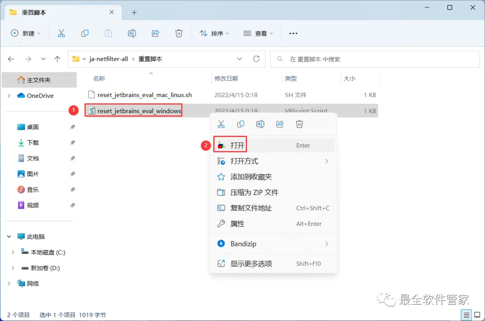Unpin 桌面 with its pin icon

click(72, 127)
